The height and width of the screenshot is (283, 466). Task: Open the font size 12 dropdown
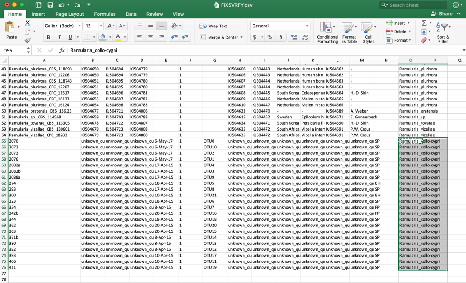coord(101,26)
